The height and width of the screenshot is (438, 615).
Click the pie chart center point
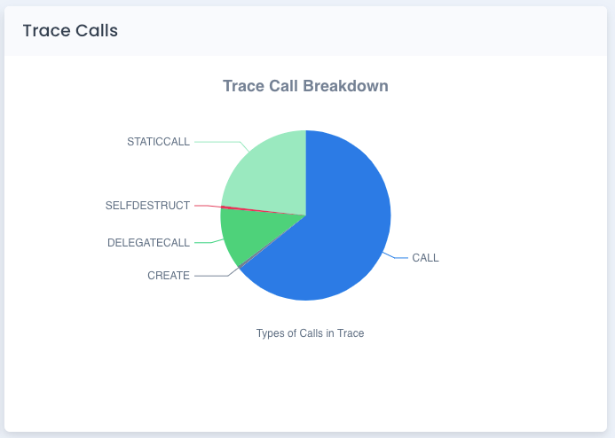pos(305,215)
